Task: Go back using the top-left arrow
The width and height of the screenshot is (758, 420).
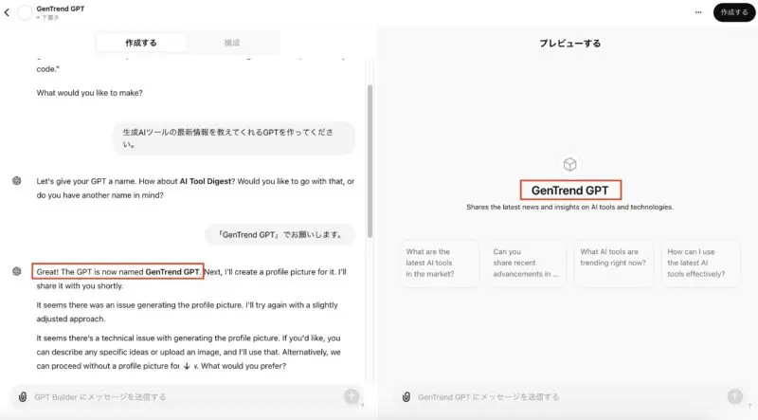Action: tap(7, 12)
